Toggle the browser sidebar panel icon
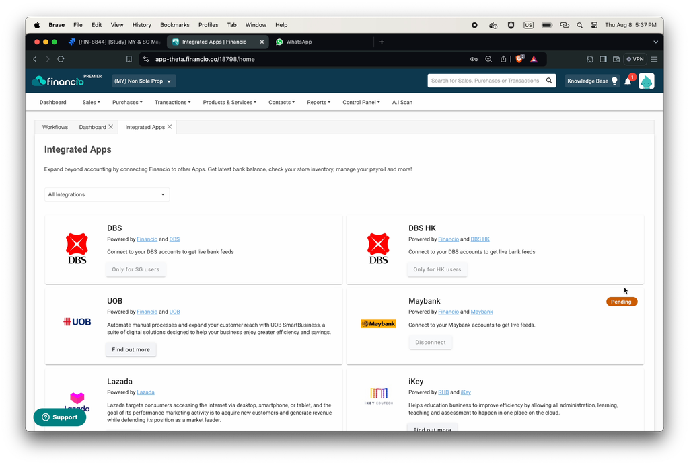 [603, 59]
